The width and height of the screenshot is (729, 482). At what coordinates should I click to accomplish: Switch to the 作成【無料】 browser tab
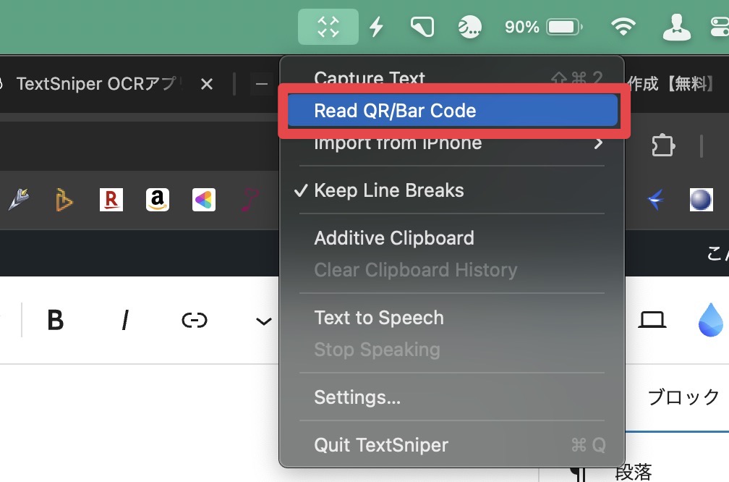point(670,84)
